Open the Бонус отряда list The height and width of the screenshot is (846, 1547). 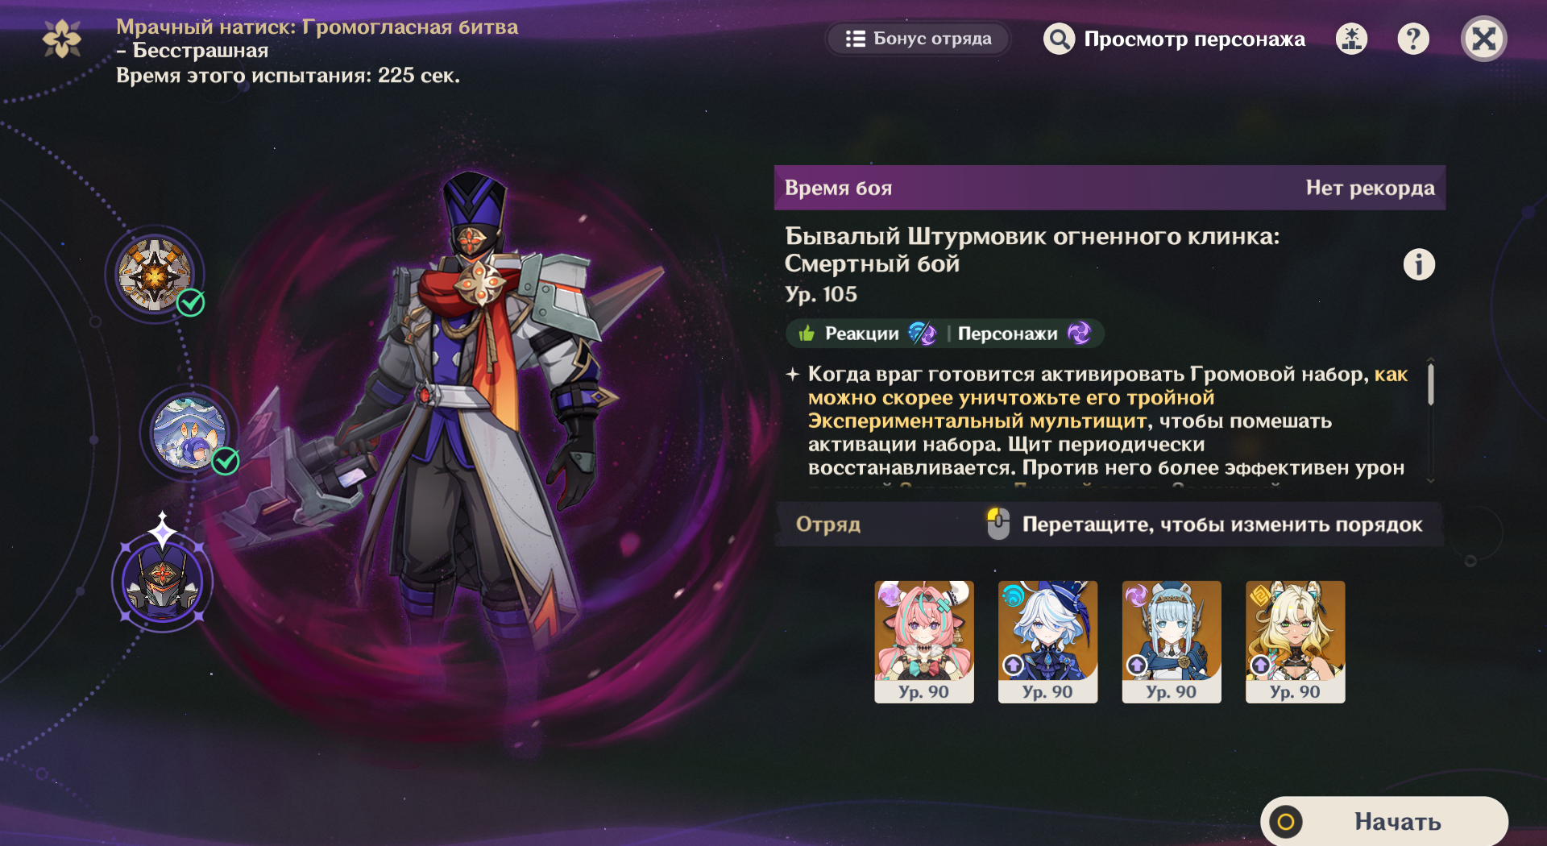tap(919, 39)
